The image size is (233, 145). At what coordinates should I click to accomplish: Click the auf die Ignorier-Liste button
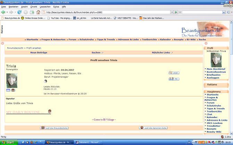click(153, 128)
